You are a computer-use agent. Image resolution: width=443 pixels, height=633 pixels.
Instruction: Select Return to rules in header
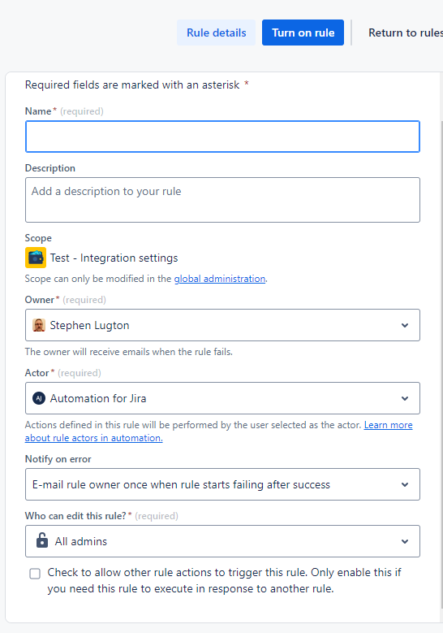[x=406, y=33]
